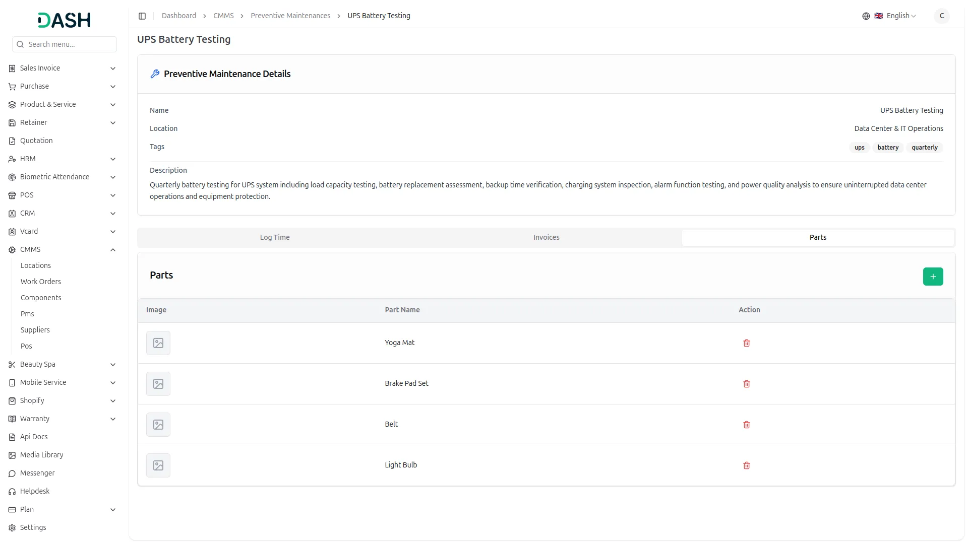The height and width of the screenshot is (544, 968).
Task: Switch to the Log Time tab
Action: point(274,237)
